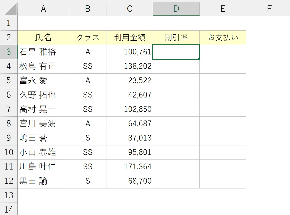Select column C header
This screenshot has width=290, height=215.
129,8
